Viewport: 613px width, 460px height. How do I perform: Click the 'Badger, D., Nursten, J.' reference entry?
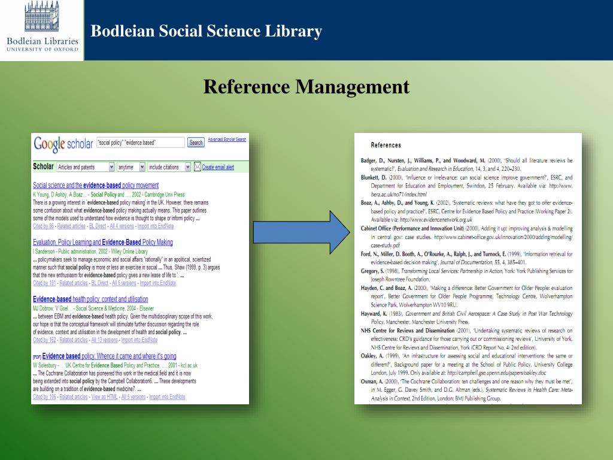pyautogui.click(x=466, y=165)
